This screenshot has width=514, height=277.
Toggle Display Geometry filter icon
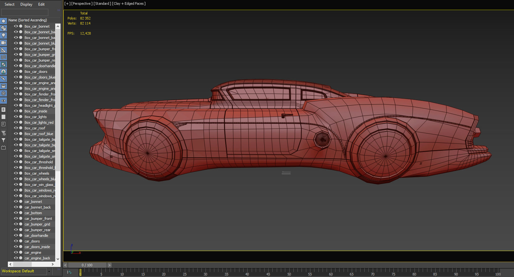[x=3, y=21]
